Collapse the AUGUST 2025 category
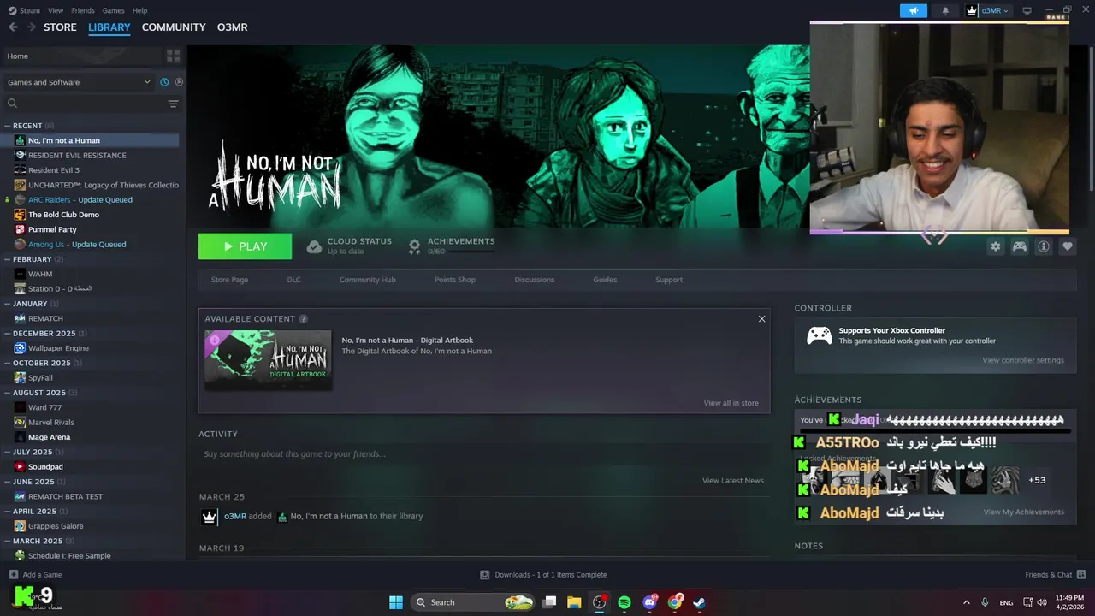Image resolution: width=1095 pixels, height=616 pixels. [x=7, y=393]
